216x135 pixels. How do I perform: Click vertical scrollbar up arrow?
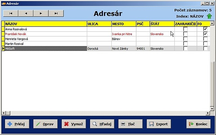[x=212, y=23]
